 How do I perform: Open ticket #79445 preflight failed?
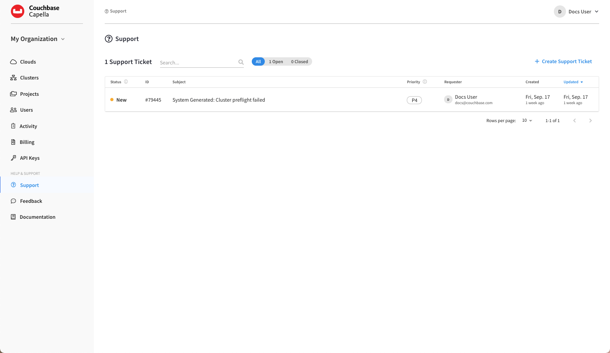(x=218, y=100)
